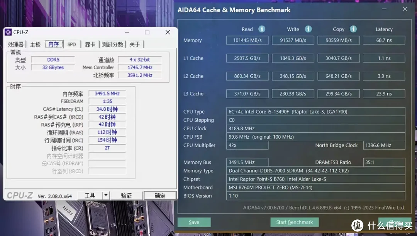
Task: Click the CPU Type field showing i5-13490F
Action: click(x=316, y=112)
